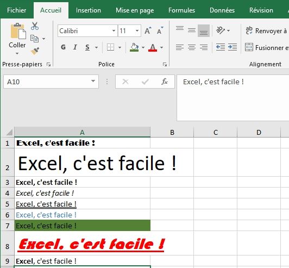Open Police font dialog launcher
The height and width of the screenshot is (268, 289).
[165, 64]
